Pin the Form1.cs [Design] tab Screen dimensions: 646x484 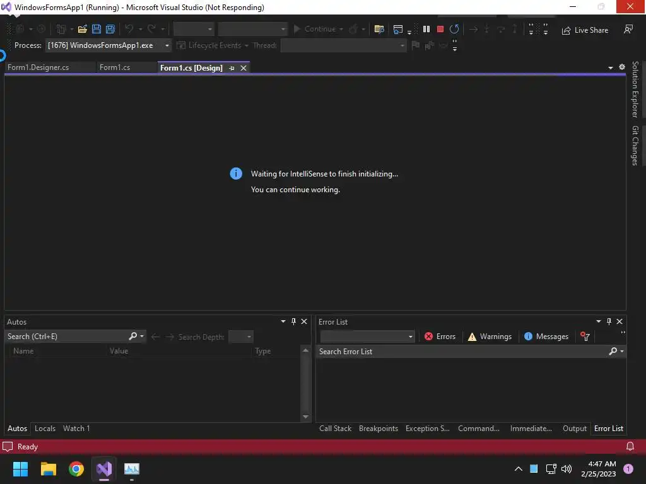232,68
